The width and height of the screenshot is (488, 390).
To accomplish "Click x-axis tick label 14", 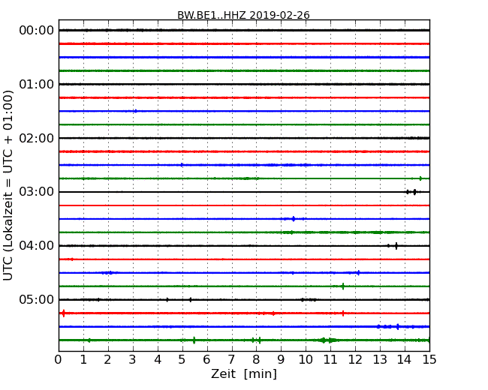I will [x=405, y=360].
